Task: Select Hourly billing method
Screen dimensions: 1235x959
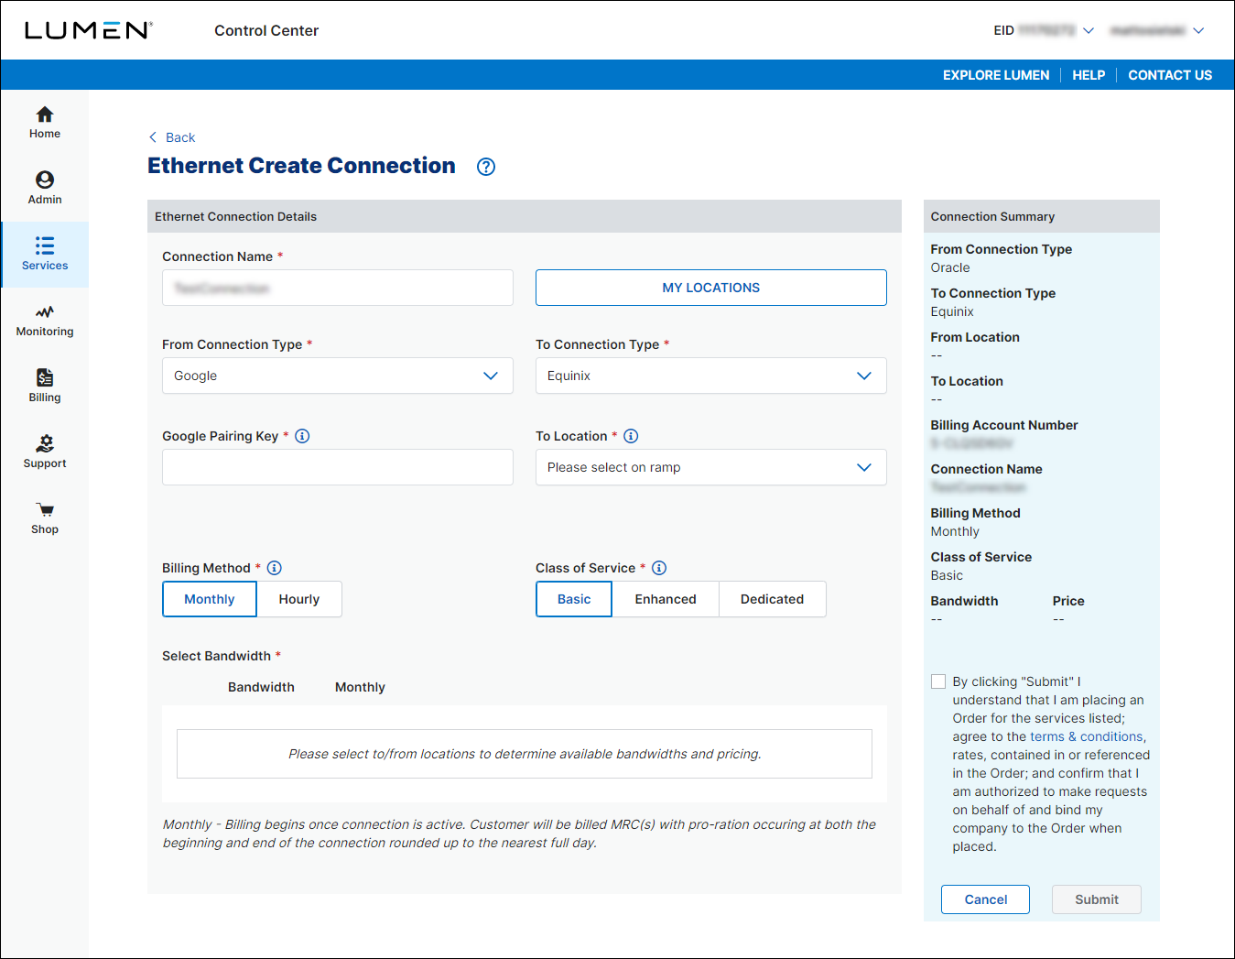Action: click(x=299, y=599)
